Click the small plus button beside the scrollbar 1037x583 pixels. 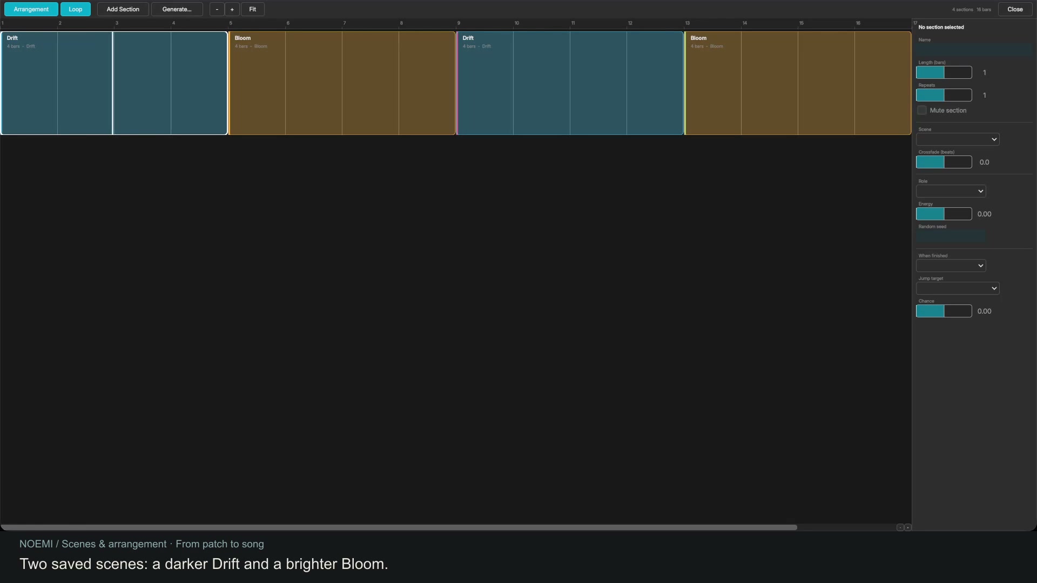[907, 527]
